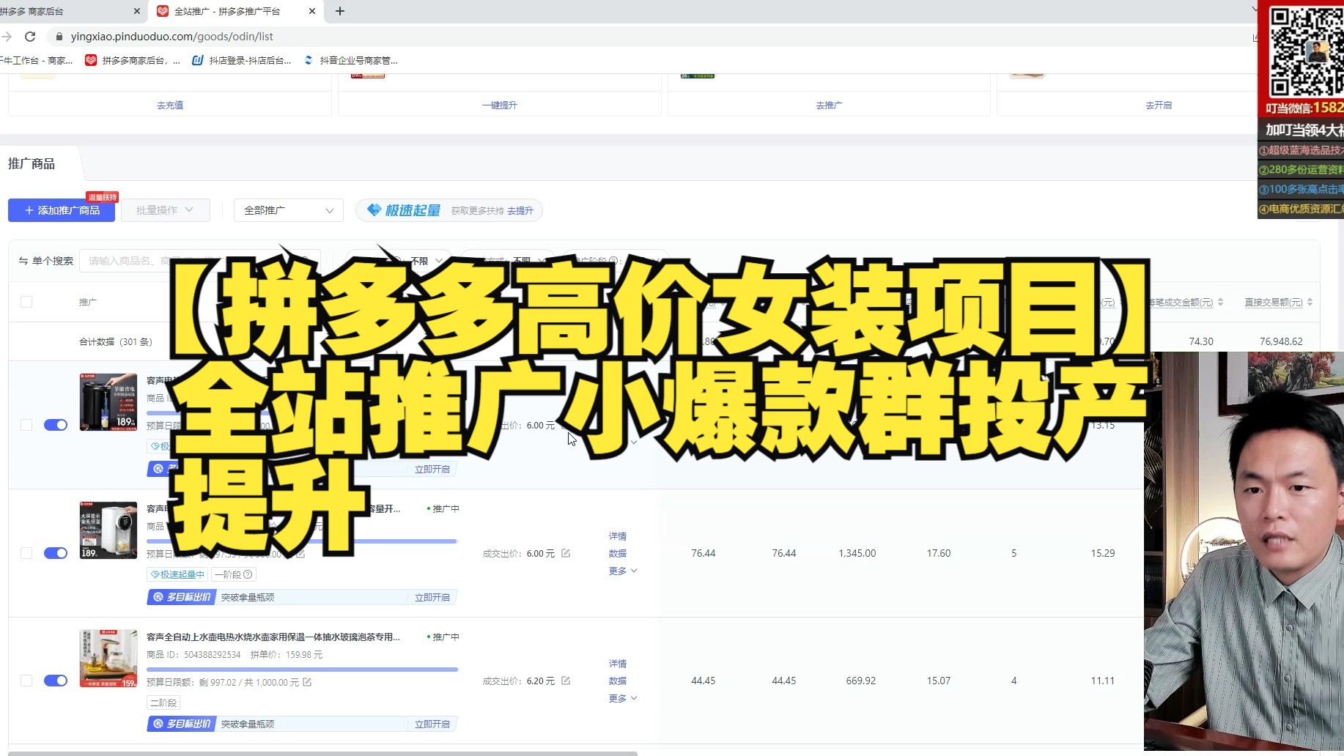Open first product thumbnail priced 189

108,402
